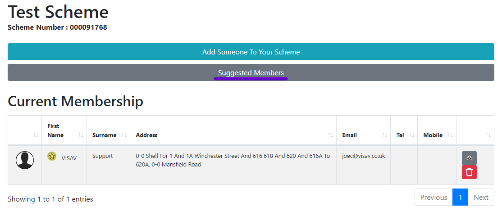Image resolution: width=502 pixels, height=211 pixels.
Task: Go to Next page of entries
Action: [481, 197]
